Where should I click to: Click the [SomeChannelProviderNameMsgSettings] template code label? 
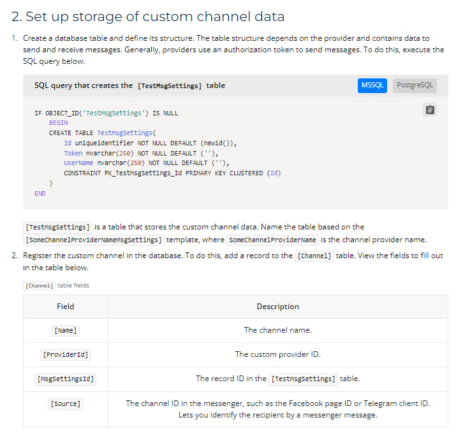[94, 240]
